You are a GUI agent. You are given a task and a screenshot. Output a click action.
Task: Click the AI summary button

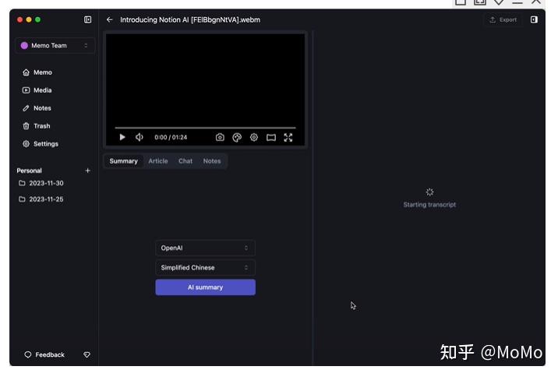205,287
